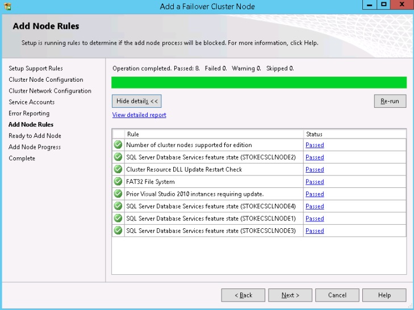Image resolution: width=414 pixels, height=310 pixels.
Task: Open Passed status for STOKECSCLNODE2 feature state
Action: coord(315,157)
